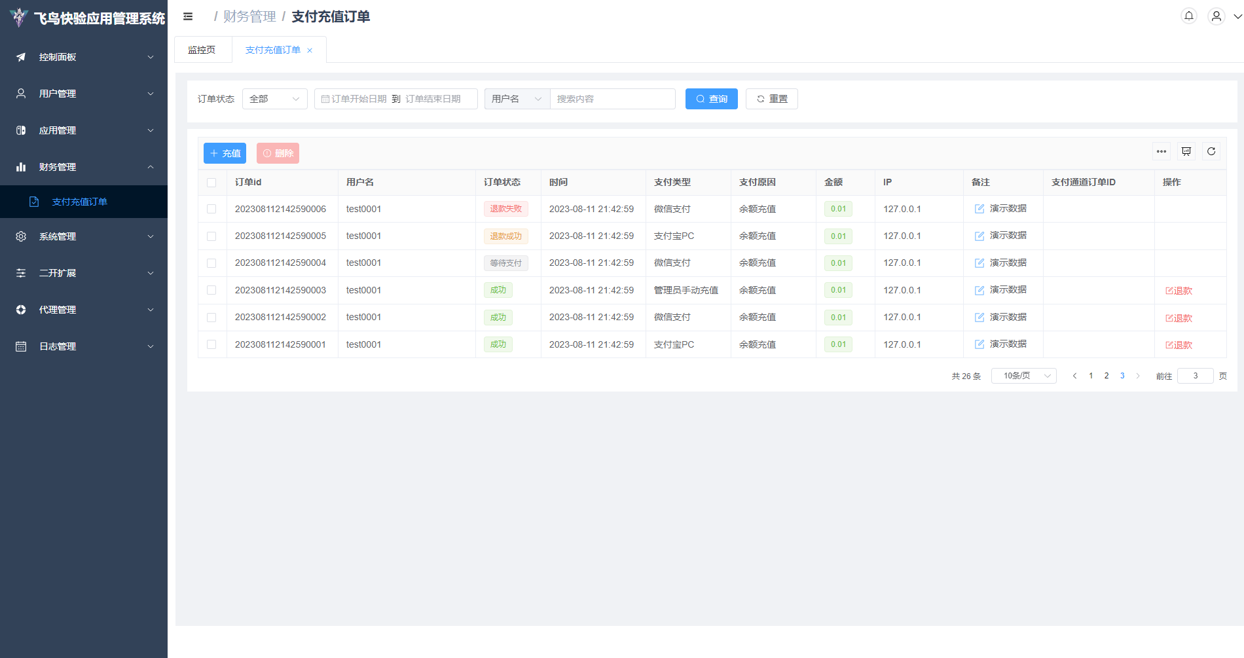Open the 订单状态 dropdown showing 全部
This screenshot has height=658, width=1244.
click(274, 99)
